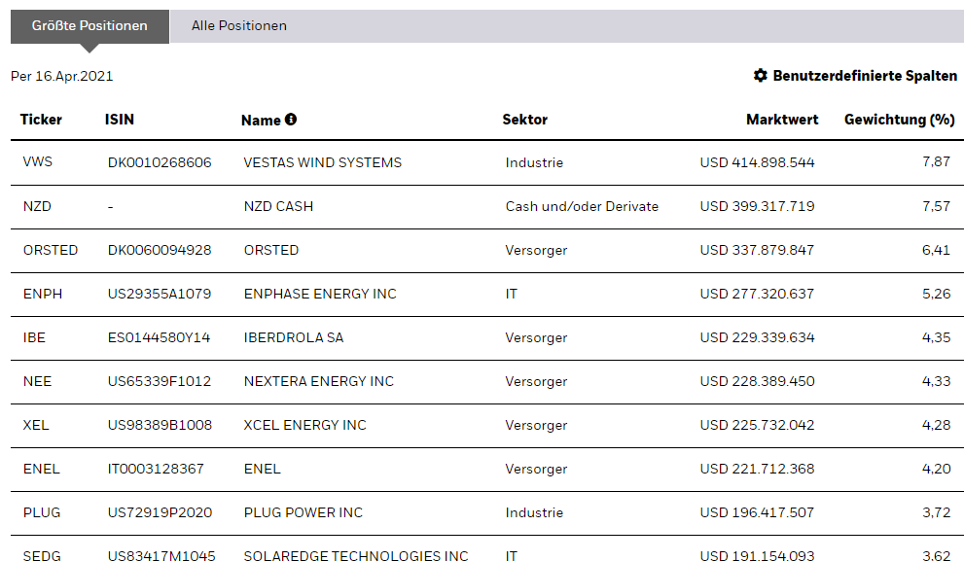Sort by the Marktwert column header
Viewport: 964px width, 561px height.
pyautogui.click(x=782, y=120)
